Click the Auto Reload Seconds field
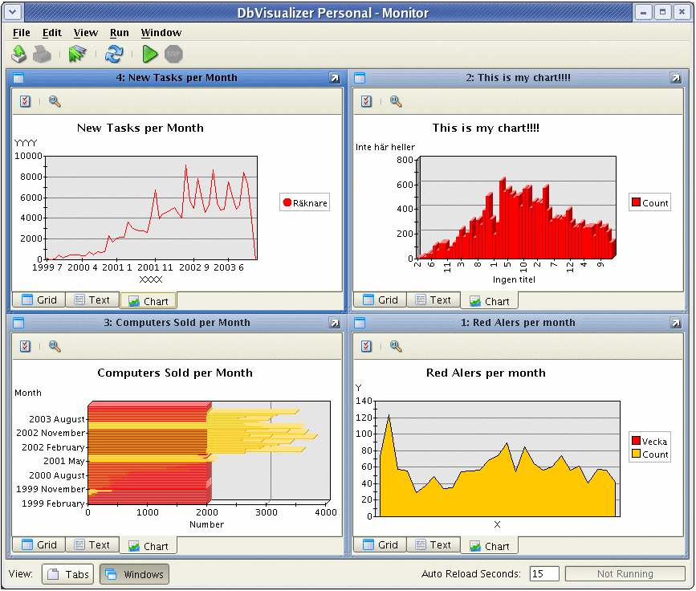 point(544,574)
